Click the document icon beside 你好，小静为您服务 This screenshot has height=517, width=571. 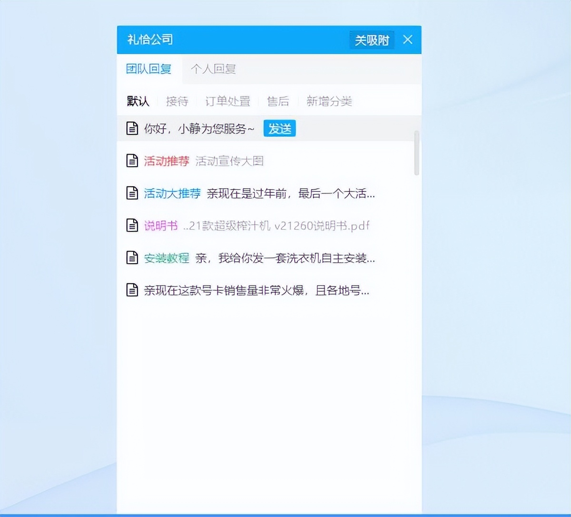point(132,128)
